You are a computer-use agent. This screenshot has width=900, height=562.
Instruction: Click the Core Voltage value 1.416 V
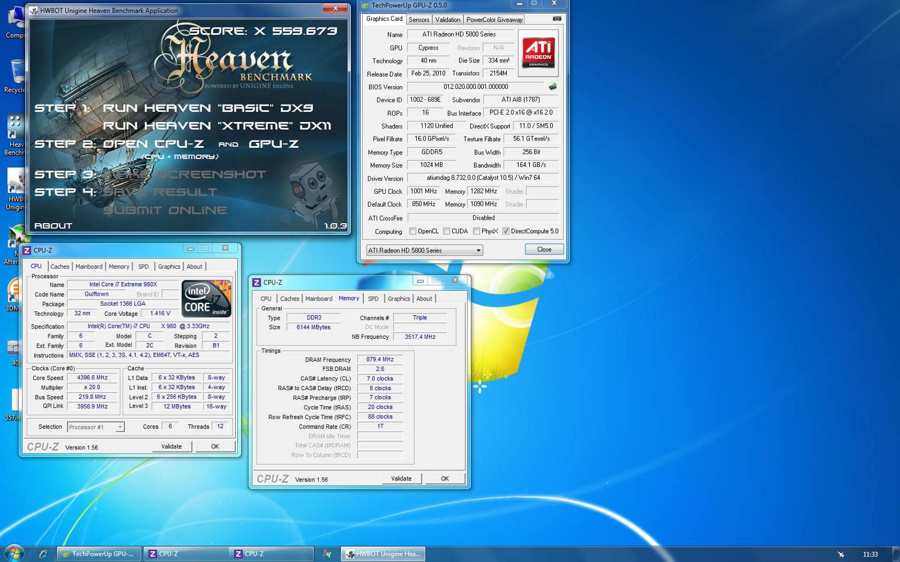pos(160,313)
